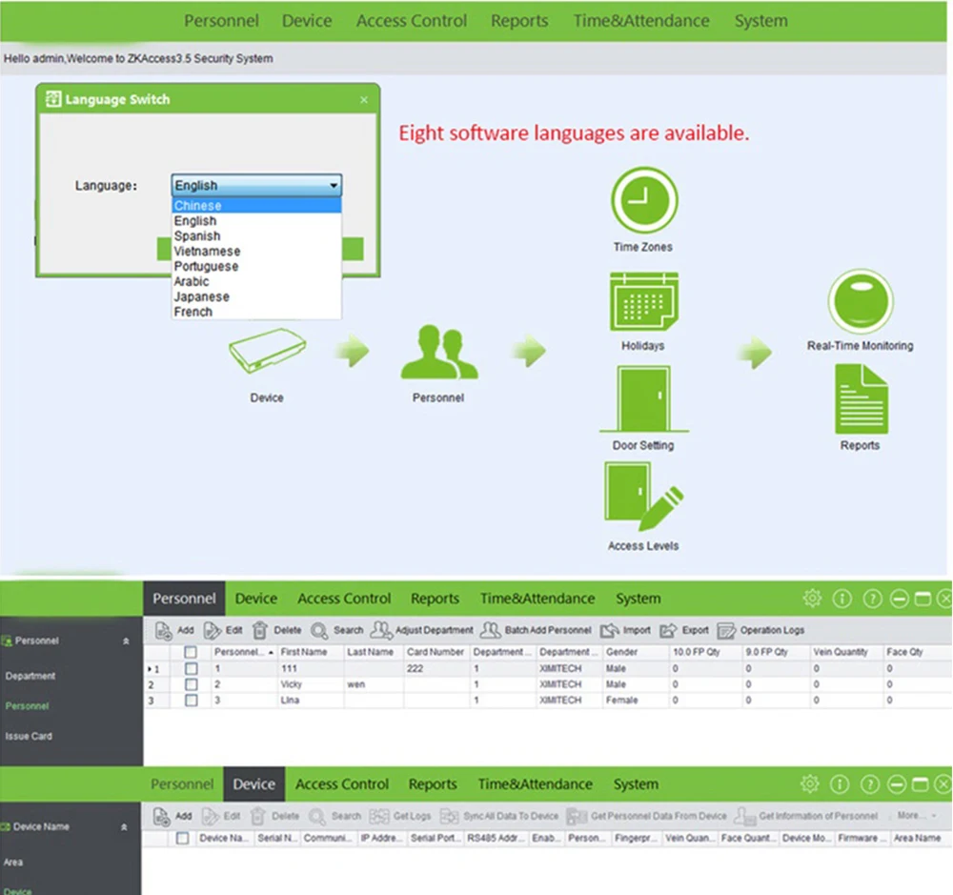Open the Holidays calendar icon

643,301
